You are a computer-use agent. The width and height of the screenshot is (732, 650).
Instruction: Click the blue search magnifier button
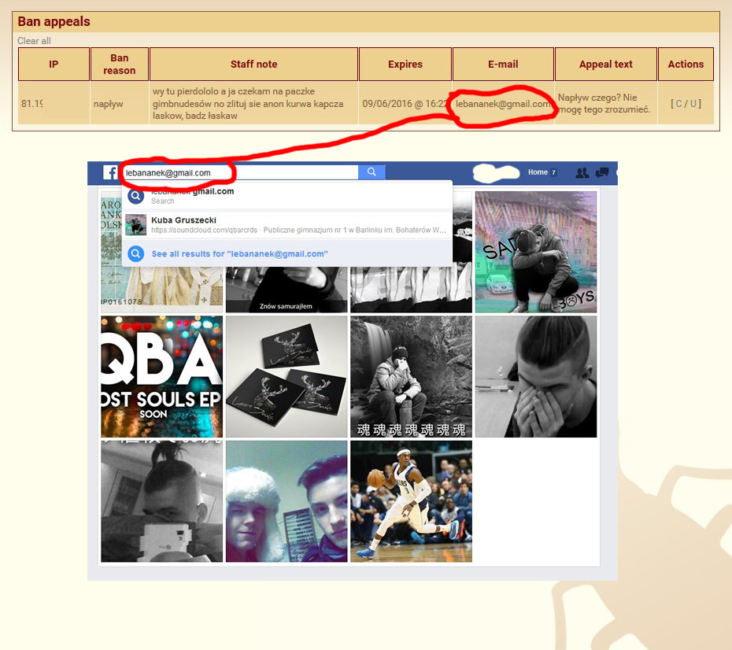(x=372, y=172)
